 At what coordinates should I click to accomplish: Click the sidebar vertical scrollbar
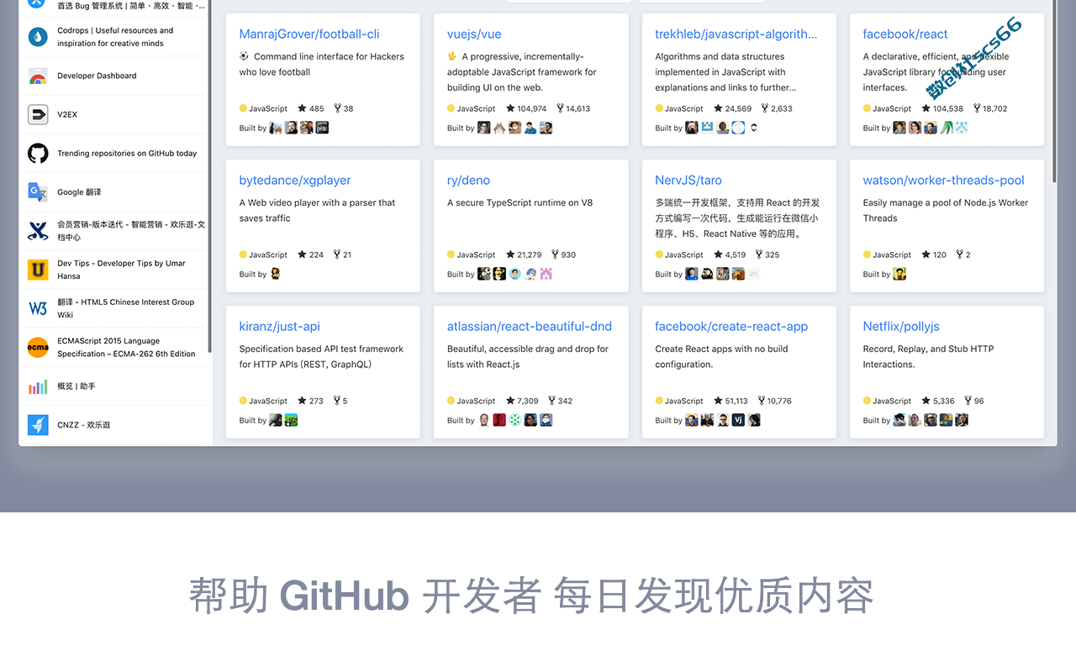pyautogui.click(x=209, y=176)
